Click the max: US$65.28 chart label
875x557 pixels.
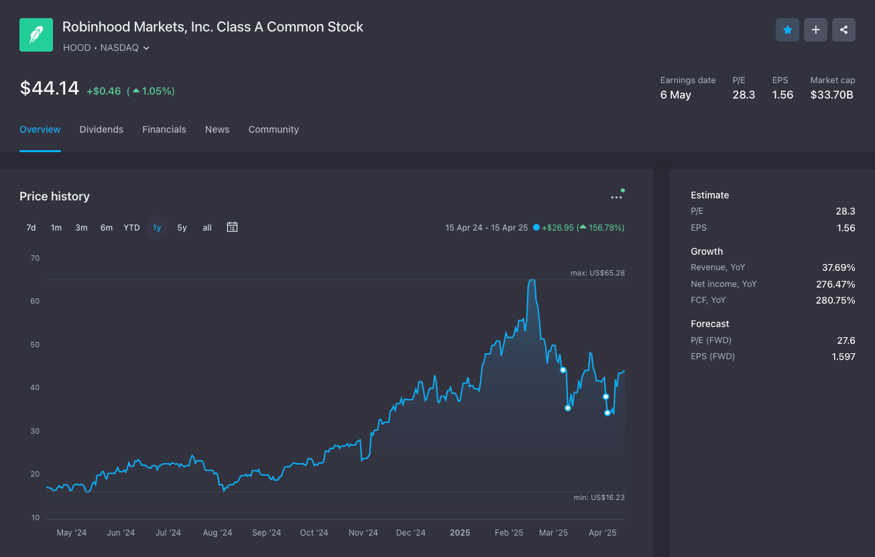point(597,273)
